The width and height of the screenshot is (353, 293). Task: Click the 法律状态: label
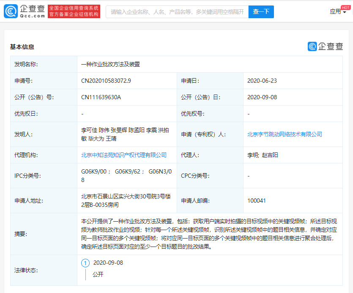pyautogui.click(x=26, y=270)
